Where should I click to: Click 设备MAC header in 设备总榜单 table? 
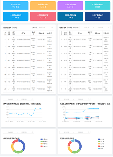(98, 33)
